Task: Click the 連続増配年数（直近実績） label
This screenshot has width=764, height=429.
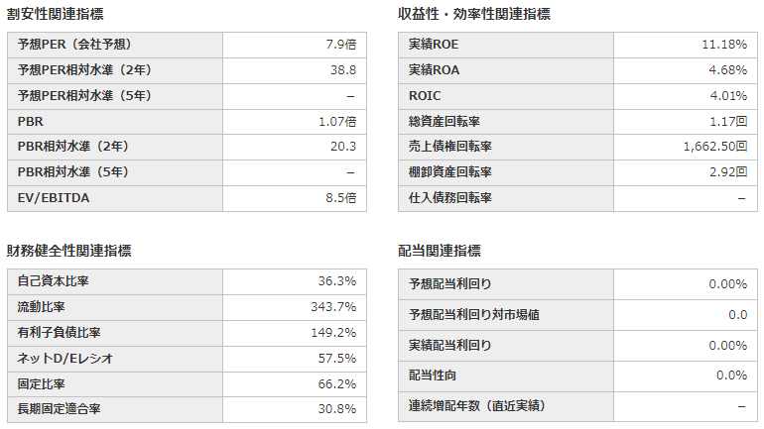Action: [x=477, y=406]
